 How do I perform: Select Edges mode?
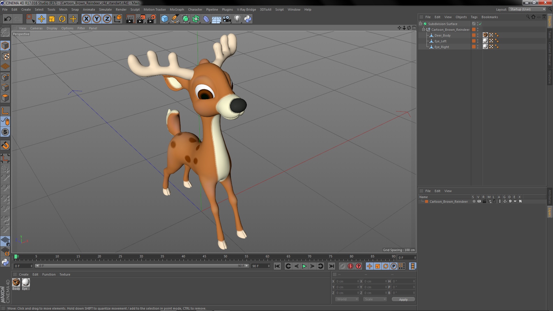point(5,88)
